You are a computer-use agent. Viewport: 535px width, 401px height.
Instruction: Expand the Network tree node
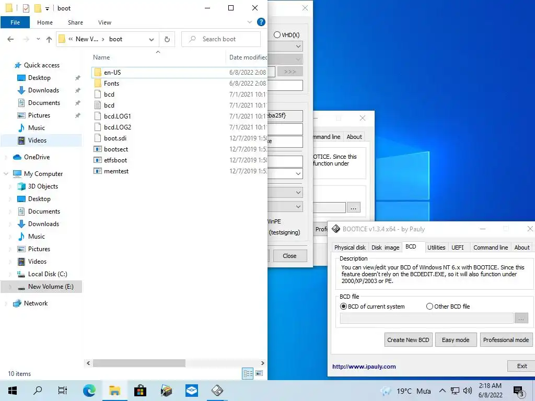(x=6, y=303)
